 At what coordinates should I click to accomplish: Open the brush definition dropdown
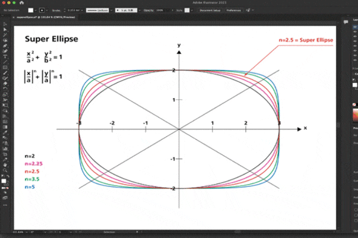(x=140, y=10)
